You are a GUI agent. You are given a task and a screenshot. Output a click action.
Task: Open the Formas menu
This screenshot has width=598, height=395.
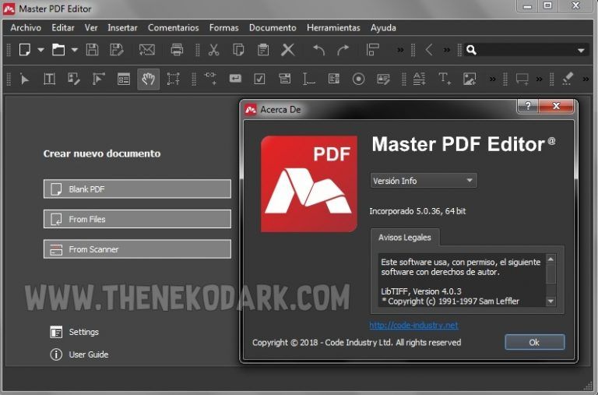224,27
